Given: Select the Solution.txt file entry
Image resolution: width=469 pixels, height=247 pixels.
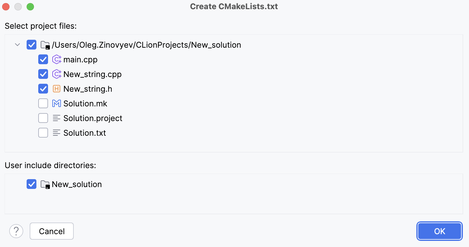Looking at the screenshot, I should [x=85, y=133].
